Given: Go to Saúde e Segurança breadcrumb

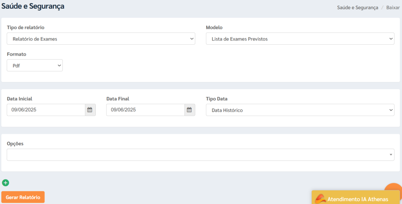Looking at the screenshot, I should click(x=357, y=7).
